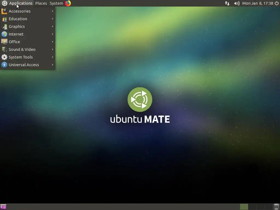This screenshot has height=210, width=280.
Task: Open the Places menu
Action: pos(41,3)
